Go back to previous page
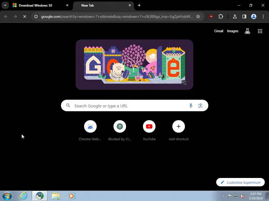Viewport: 269px width, 201px height. [6, 16]
